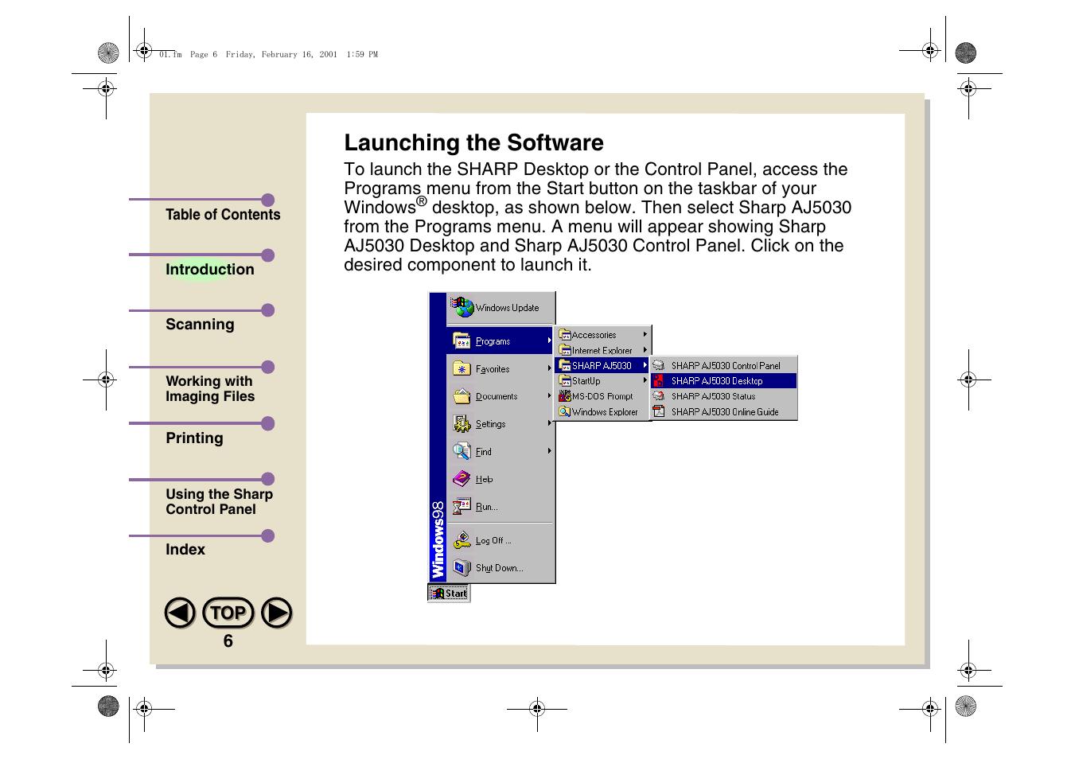Choose the Run... menu item
The image size is (1075, 759).
(x=500, y=506)
